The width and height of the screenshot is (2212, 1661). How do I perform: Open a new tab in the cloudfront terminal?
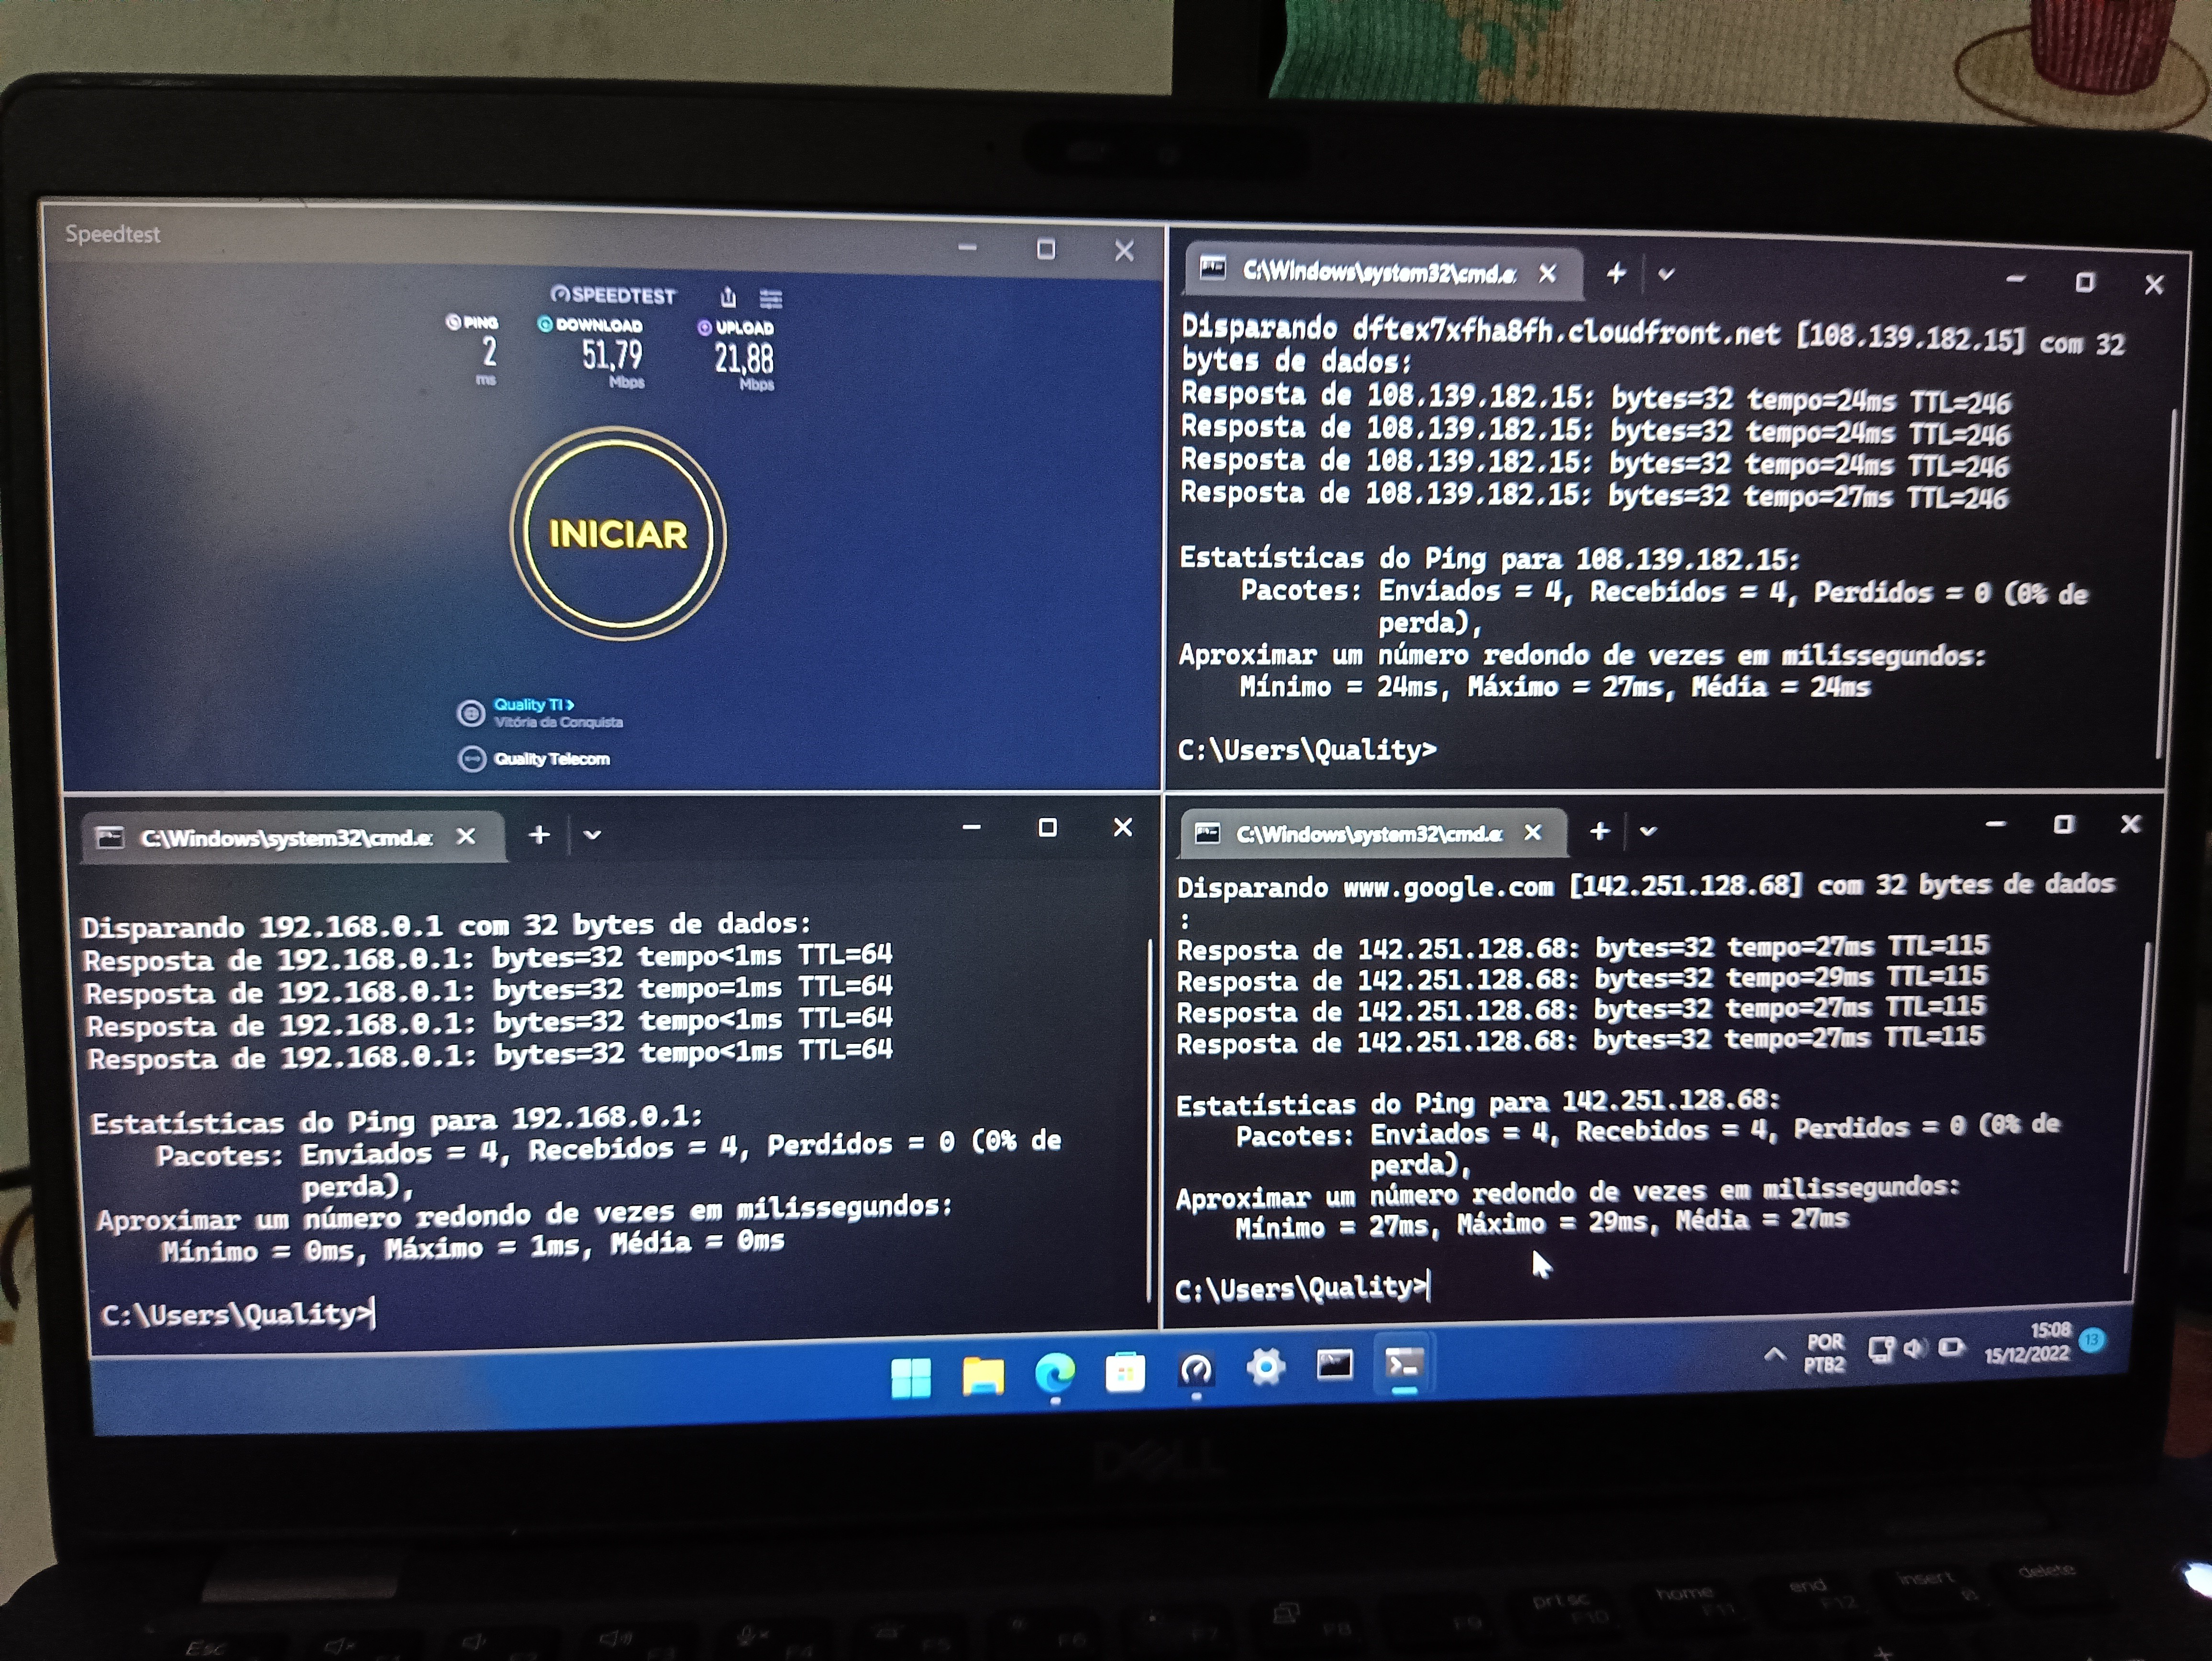coord(1616,273)
